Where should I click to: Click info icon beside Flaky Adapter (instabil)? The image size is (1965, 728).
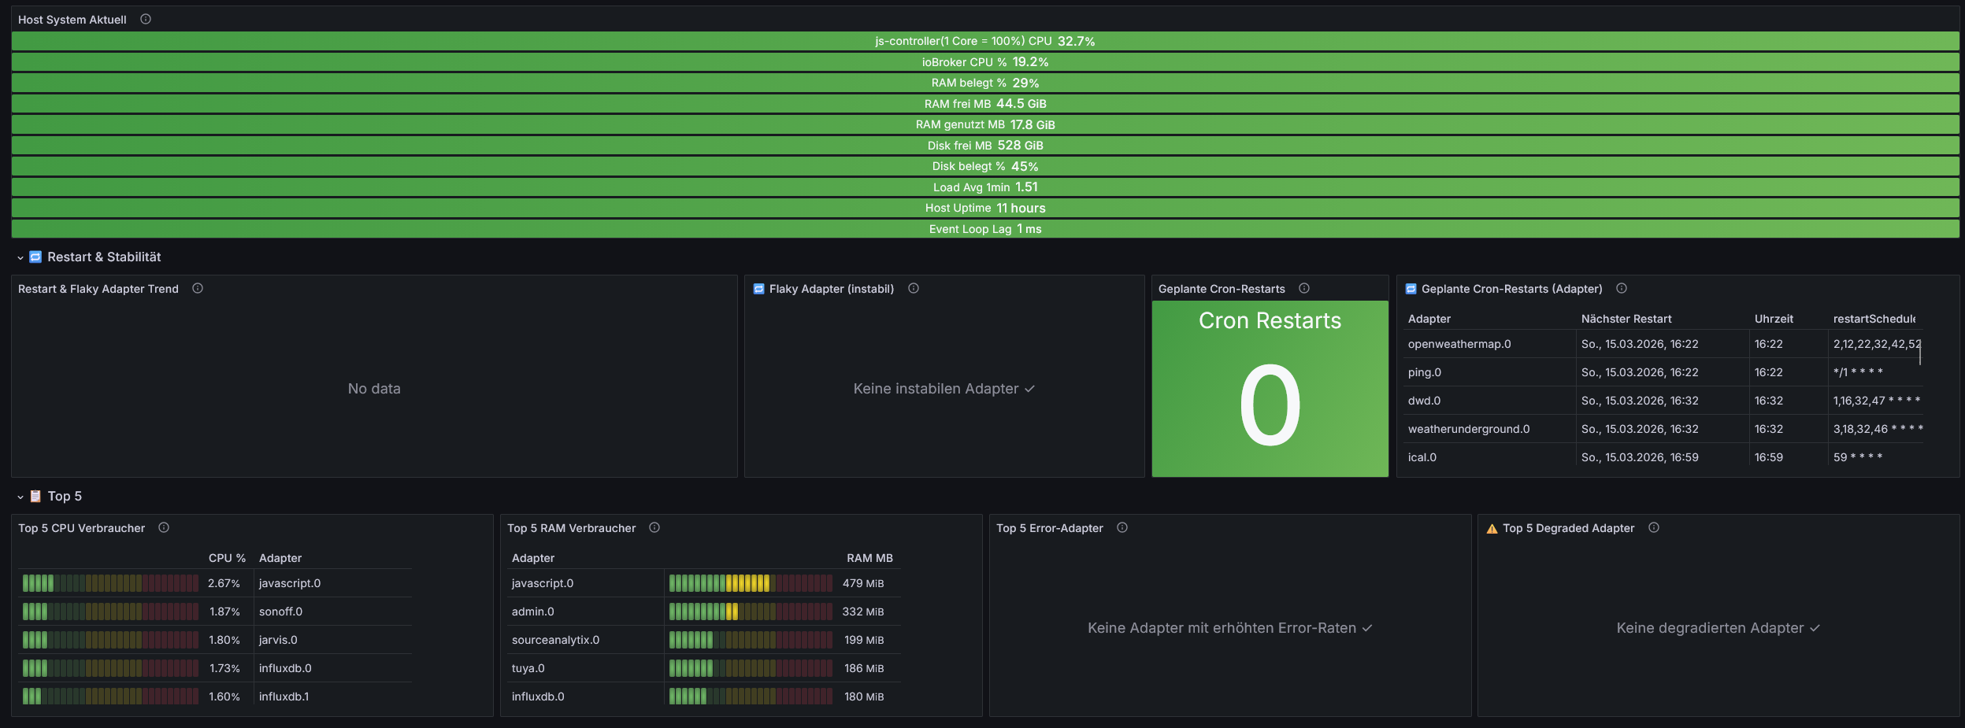(x=914, y=289)
